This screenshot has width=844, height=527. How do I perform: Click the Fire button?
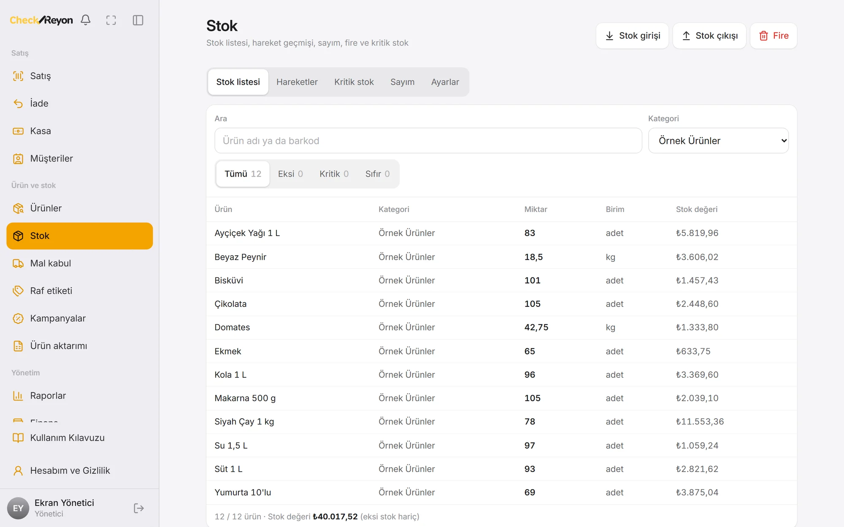click(774, 36)
